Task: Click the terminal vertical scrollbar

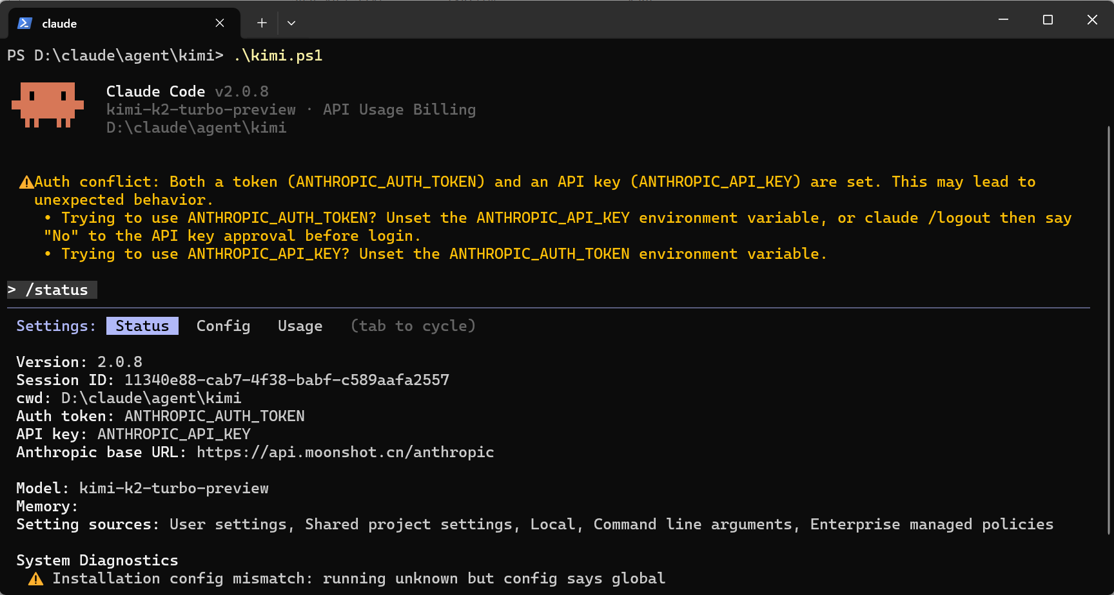Action: [x=1109, y=330]
